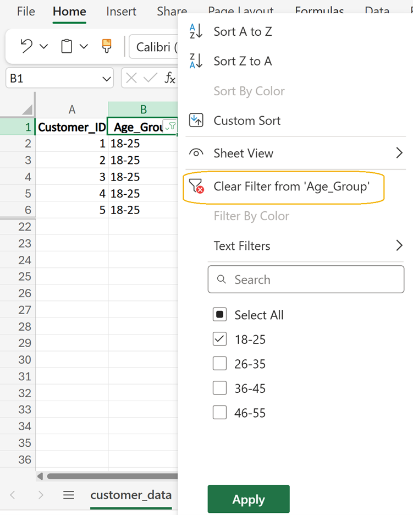Click the all sheets hamburger icon

[68, 495]
